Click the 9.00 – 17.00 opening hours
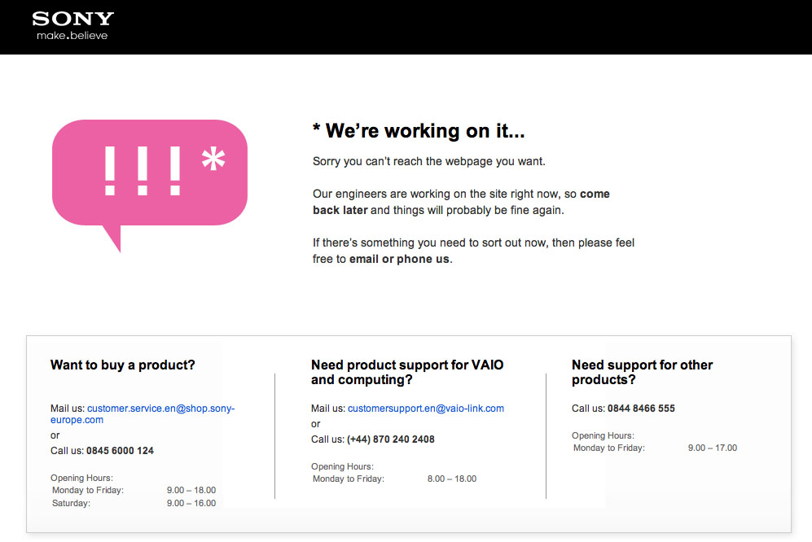The width and height of the screenshot is (812, 542). pyautogui.click(x=712, y=448)
